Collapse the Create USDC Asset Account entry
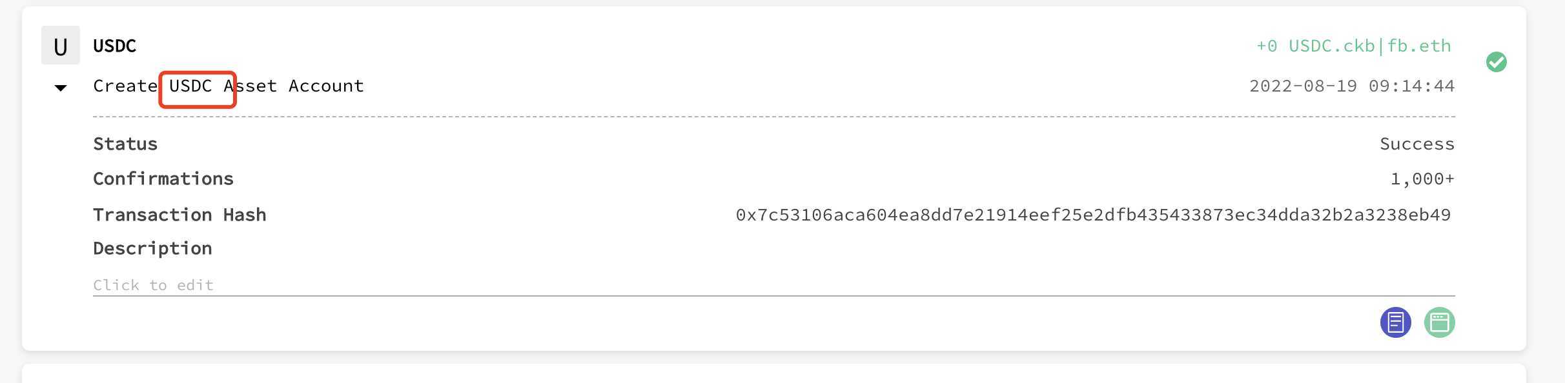Image resolution: width=1565 pixels, height=383 pixels. pyautogui.click(x=61, y=88)
